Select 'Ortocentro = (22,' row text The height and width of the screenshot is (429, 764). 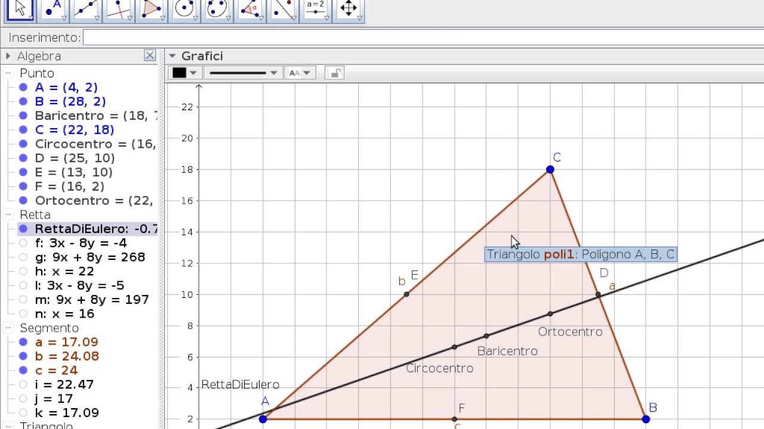click(x=94, y=201)
